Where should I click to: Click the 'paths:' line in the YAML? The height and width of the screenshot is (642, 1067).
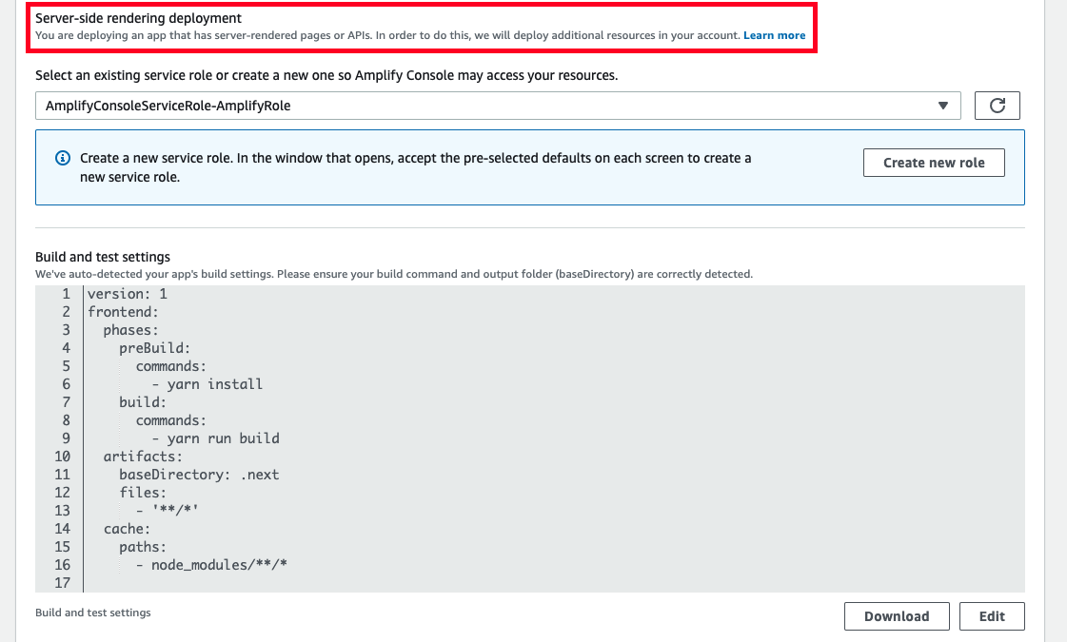pos(143,547)
